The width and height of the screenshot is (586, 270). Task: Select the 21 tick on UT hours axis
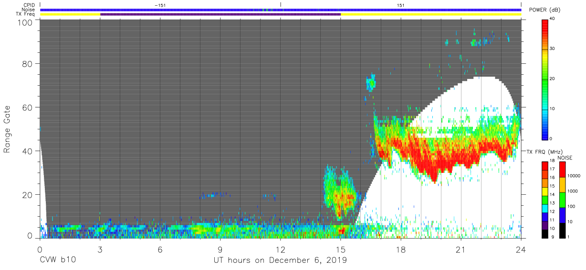tap(460, 249)
